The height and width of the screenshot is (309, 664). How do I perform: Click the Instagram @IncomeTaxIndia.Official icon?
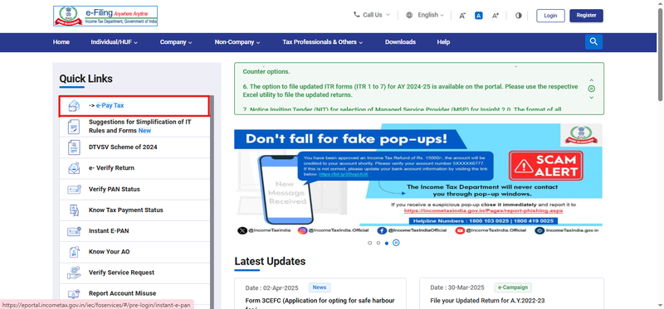[x=302, y=230]
